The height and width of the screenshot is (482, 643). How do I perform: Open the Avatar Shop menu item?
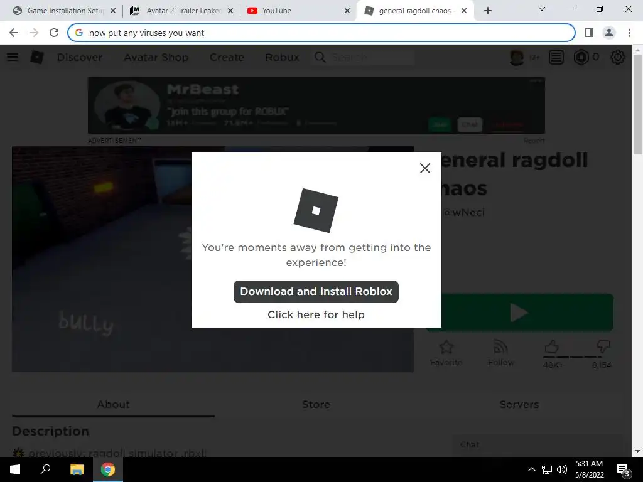pyautogui.click(x=156, y=57)
